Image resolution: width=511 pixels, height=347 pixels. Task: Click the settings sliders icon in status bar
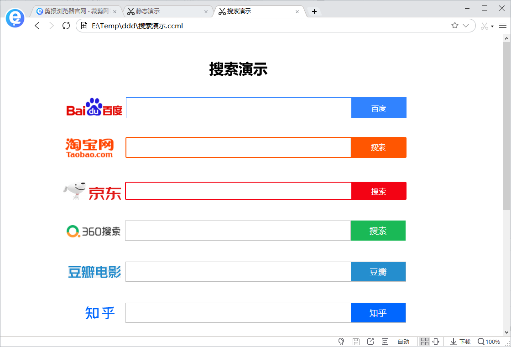point(385,342)
